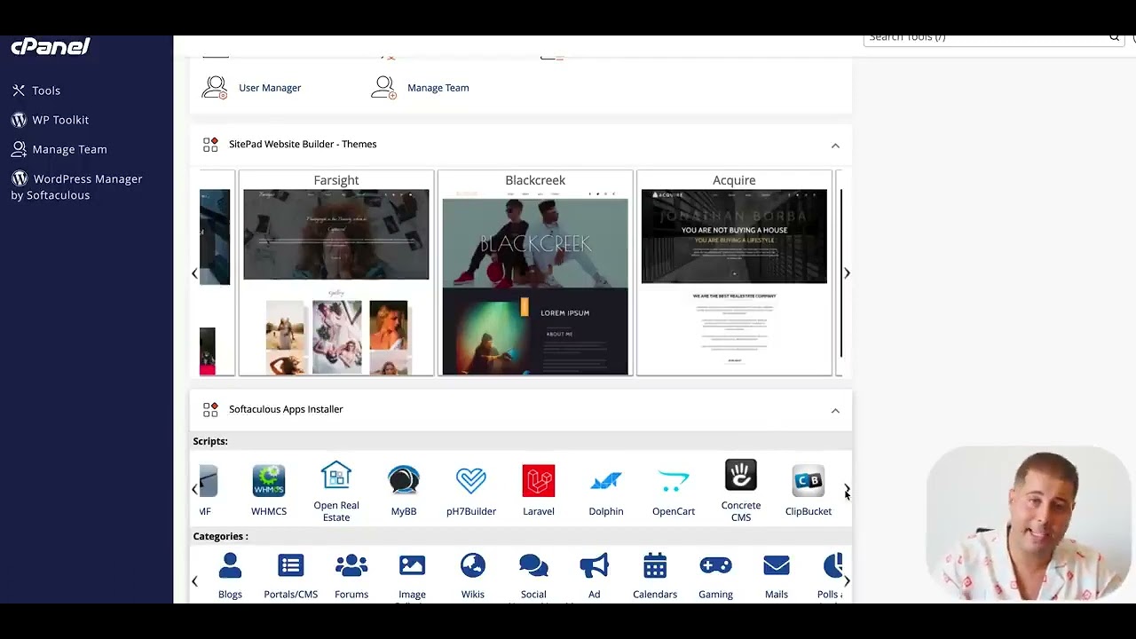Screen dimensions: 1136x639
Task: Open the Portals/CMS category
Action: [290, 576]
